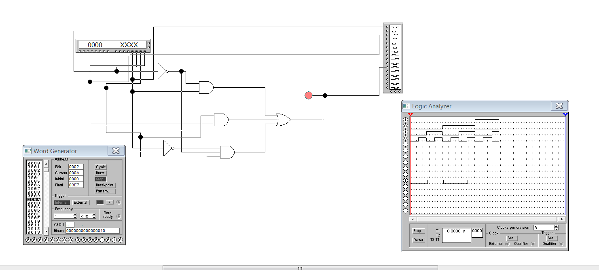Increase the Clocks per division stepper
Image resolution: width=599 pixels, height=270 pixels.
[x=556, y=226]
